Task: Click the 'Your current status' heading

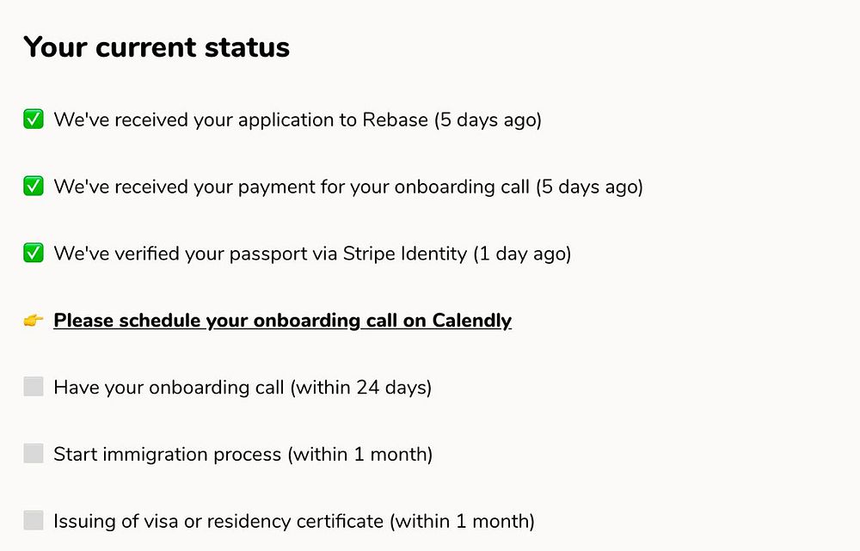Action: pyautogui.click(x=157, y=47)
